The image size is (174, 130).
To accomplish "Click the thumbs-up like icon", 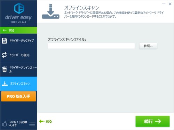I will [5, 123].
